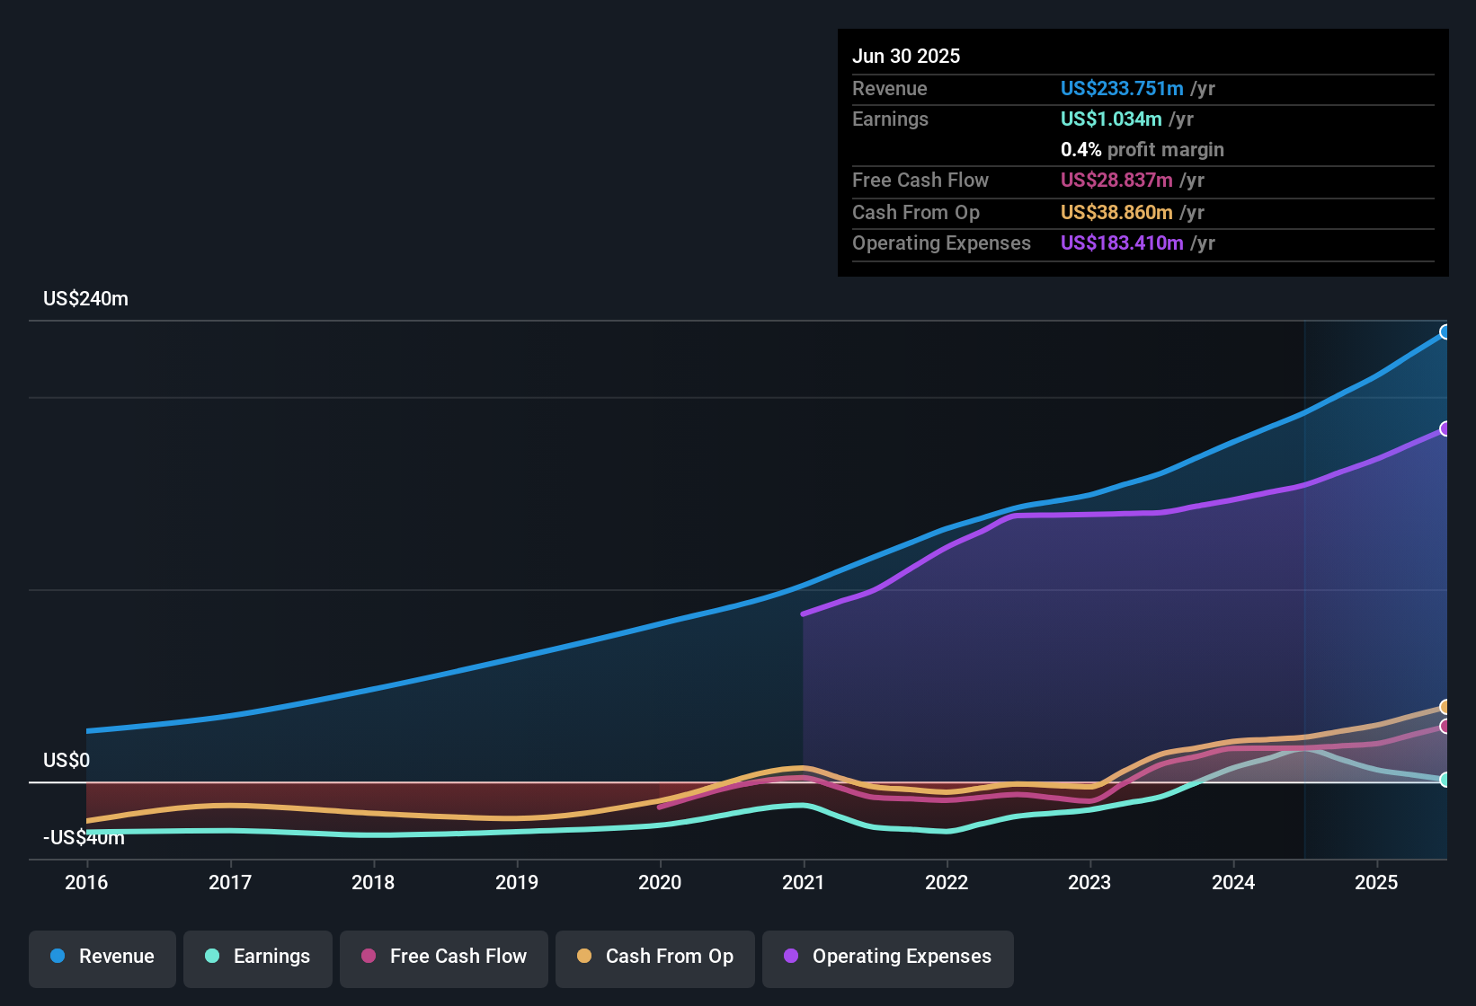The image size is (1476, 1006).
Task: Select the Revenue endpoint marker on the chart
Action: coord(1445,332)
